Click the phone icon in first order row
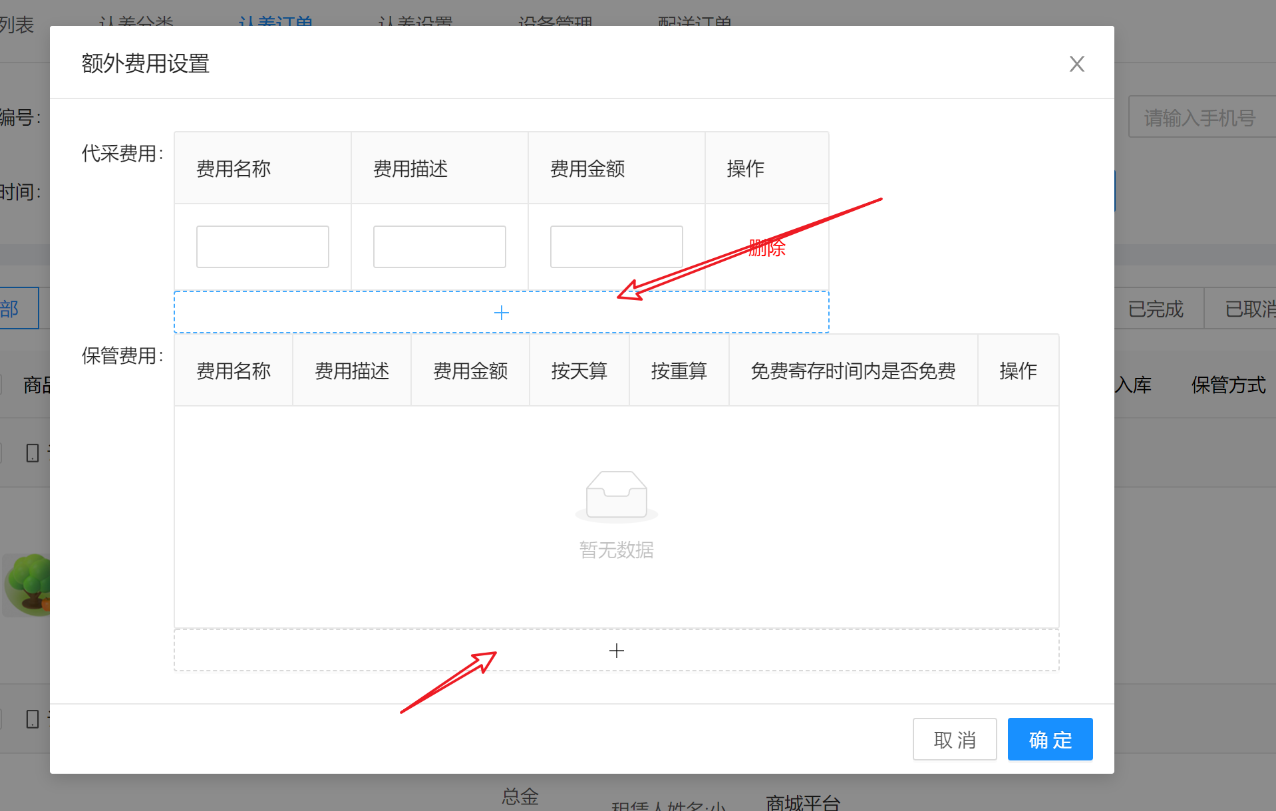 pos(32,453)
